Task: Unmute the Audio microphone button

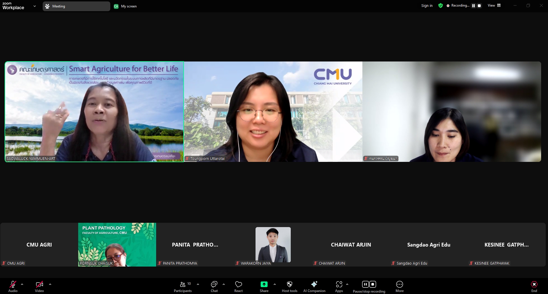Action: click(x=13, y=287)
